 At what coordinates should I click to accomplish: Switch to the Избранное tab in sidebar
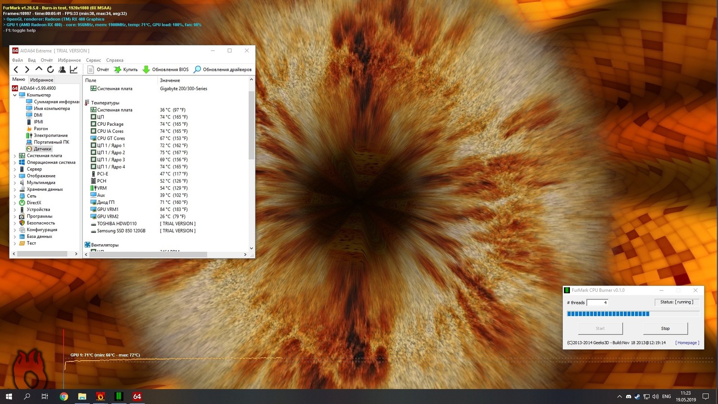(x=42, y=80)
